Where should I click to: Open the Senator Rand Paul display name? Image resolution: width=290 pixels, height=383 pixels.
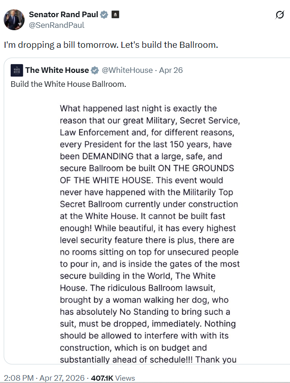coord(63,15)
